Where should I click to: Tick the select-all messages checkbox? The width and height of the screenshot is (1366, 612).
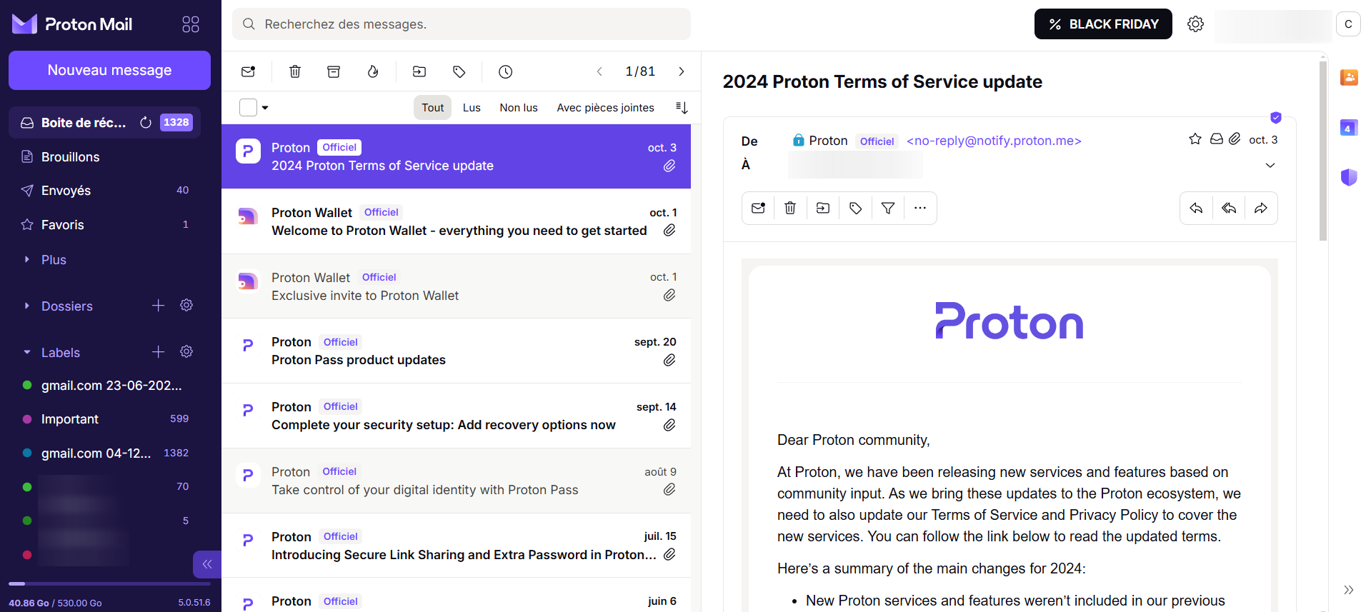click(248, 108)
